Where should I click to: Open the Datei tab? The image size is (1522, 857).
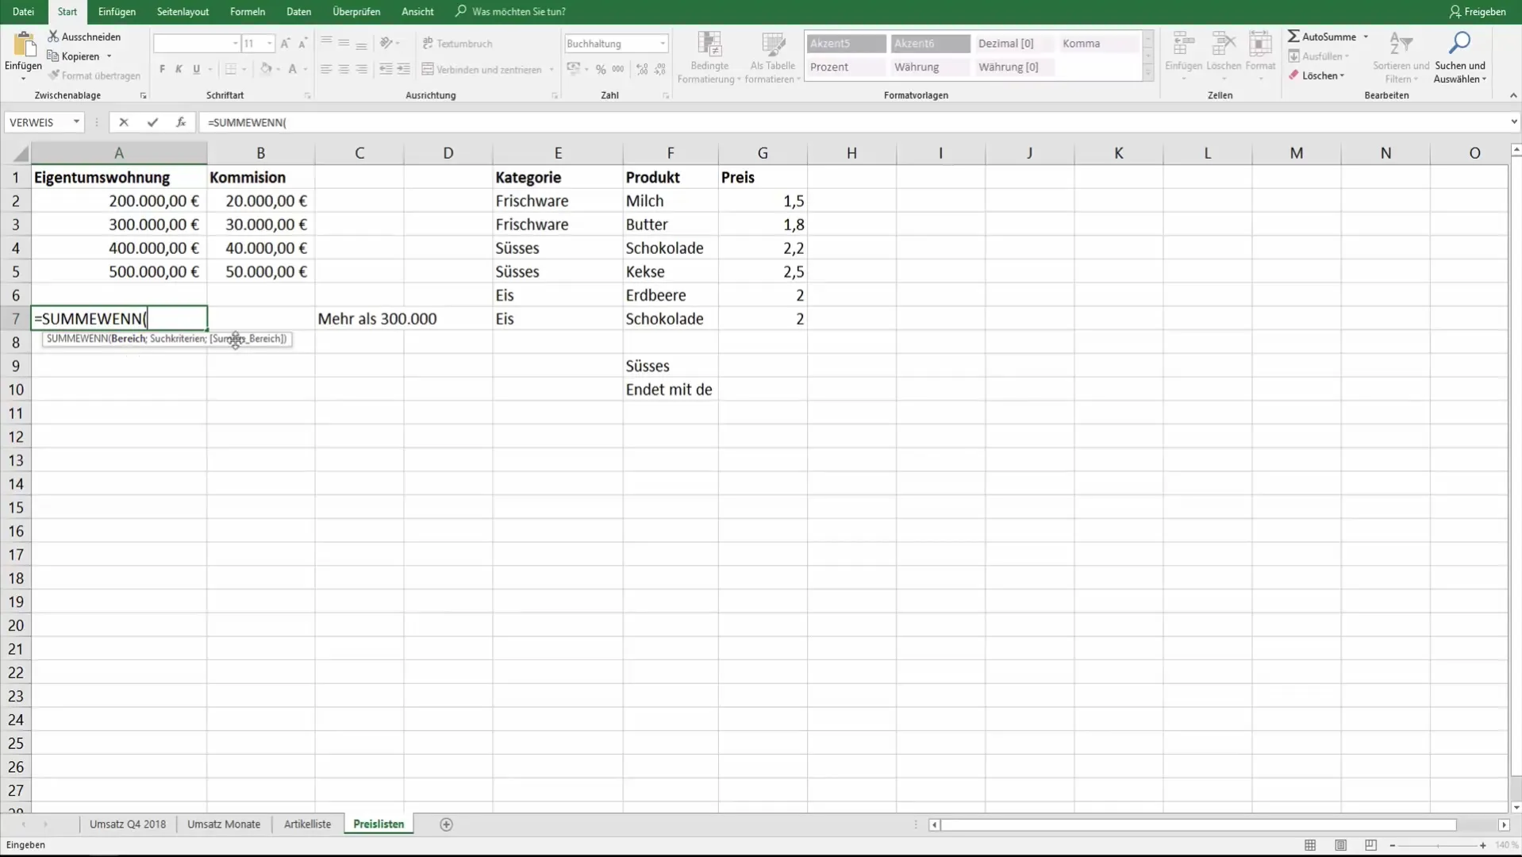(x=24, y=12)
